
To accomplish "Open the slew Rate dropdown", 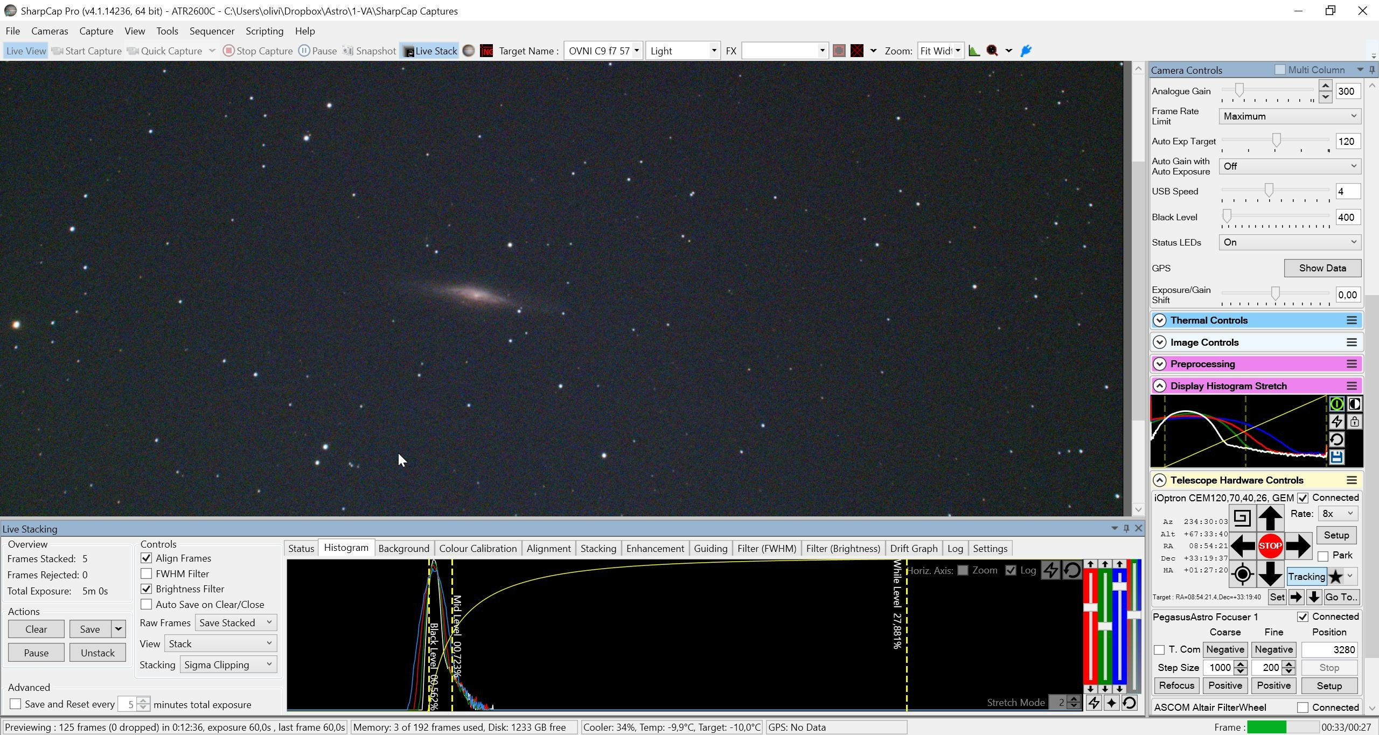I will pos(1338,514).
